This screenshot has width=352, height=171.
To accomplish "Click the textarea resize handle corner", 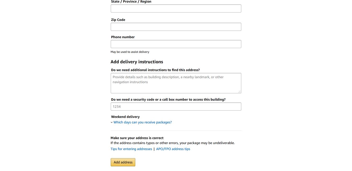I will [239, 92].
